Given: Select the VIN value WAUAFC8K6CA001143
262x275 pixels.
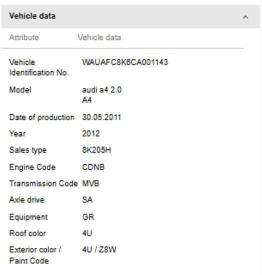Looking at the screenshot, I should tap(125, 62).
